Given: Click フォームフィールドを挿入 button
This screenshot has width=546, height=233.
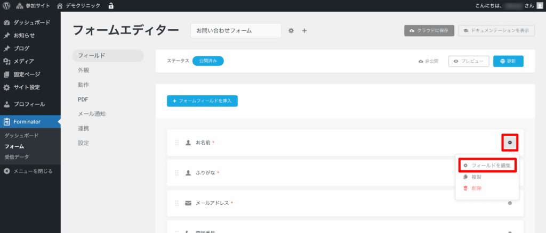Looking at the screenshot, I should 202,101.
